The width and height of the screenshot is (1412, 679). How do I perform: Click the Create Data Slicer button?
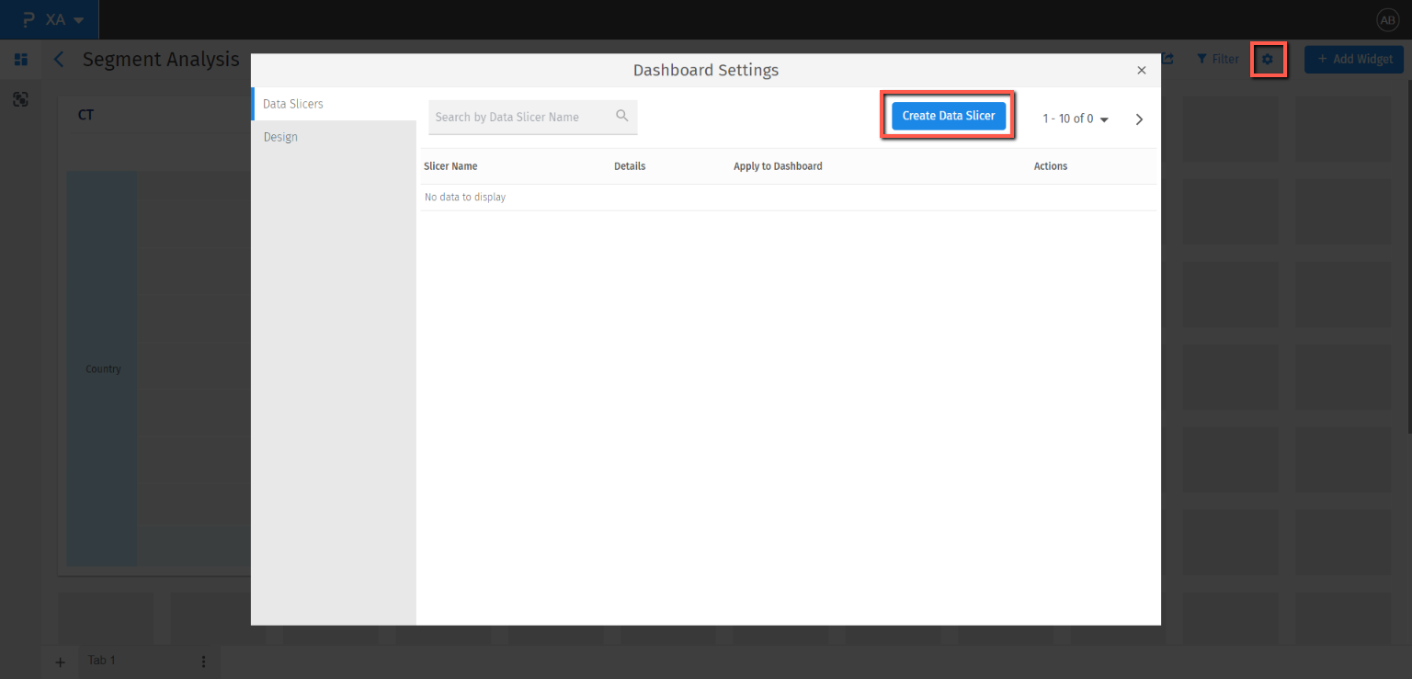[x=949, y=116]
